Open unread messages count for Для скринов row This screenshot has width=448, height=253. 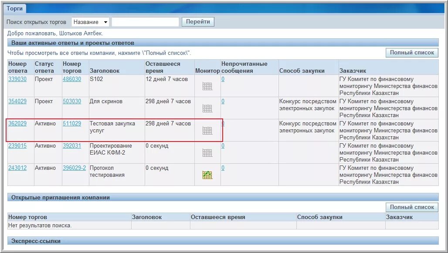pyautogui.click(x=223, y=101)
